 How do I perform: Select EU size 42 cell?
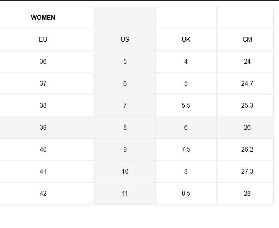point(43,193)
